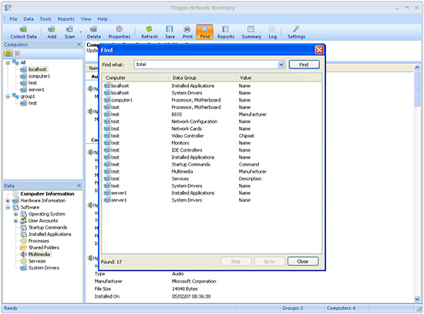The width and height of the screenshot is (424, 314).
Task: Collapse the group1 tree node
Action: pos(8,96)
